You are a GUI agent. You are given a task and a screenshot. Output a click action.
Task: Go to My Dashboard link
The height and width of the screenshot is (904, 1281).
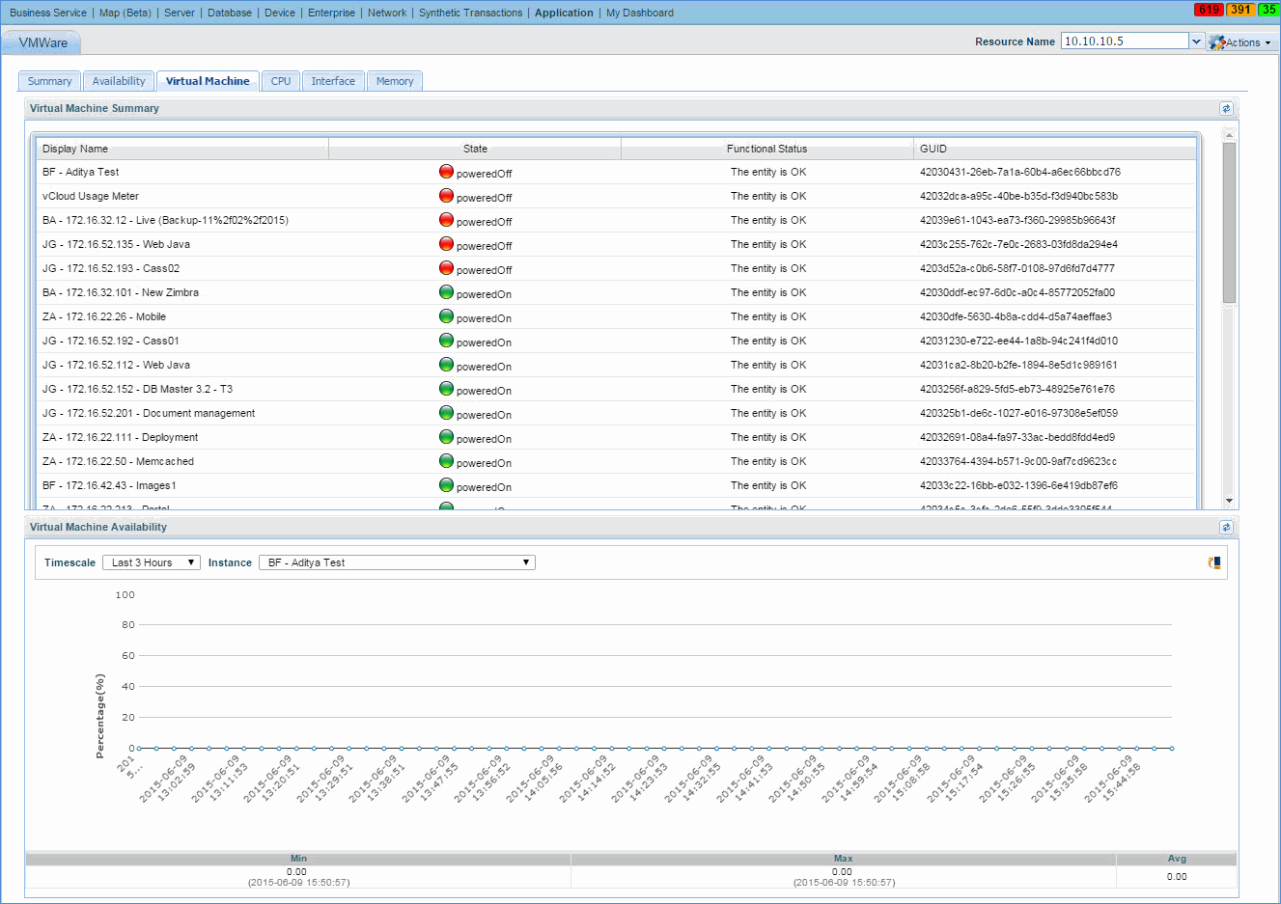pyautogui.click(x=639, y=13)
